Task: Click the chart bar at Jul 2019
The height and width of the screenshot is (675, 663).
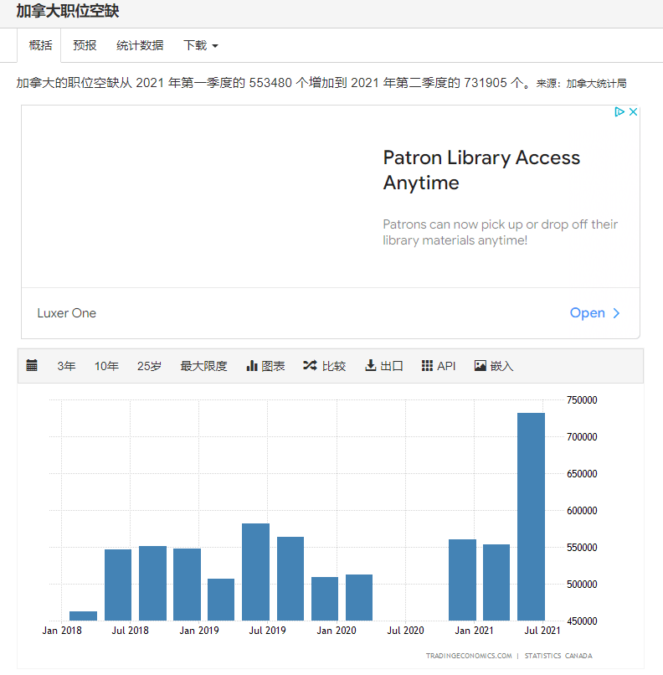Action: click(255, 572)
